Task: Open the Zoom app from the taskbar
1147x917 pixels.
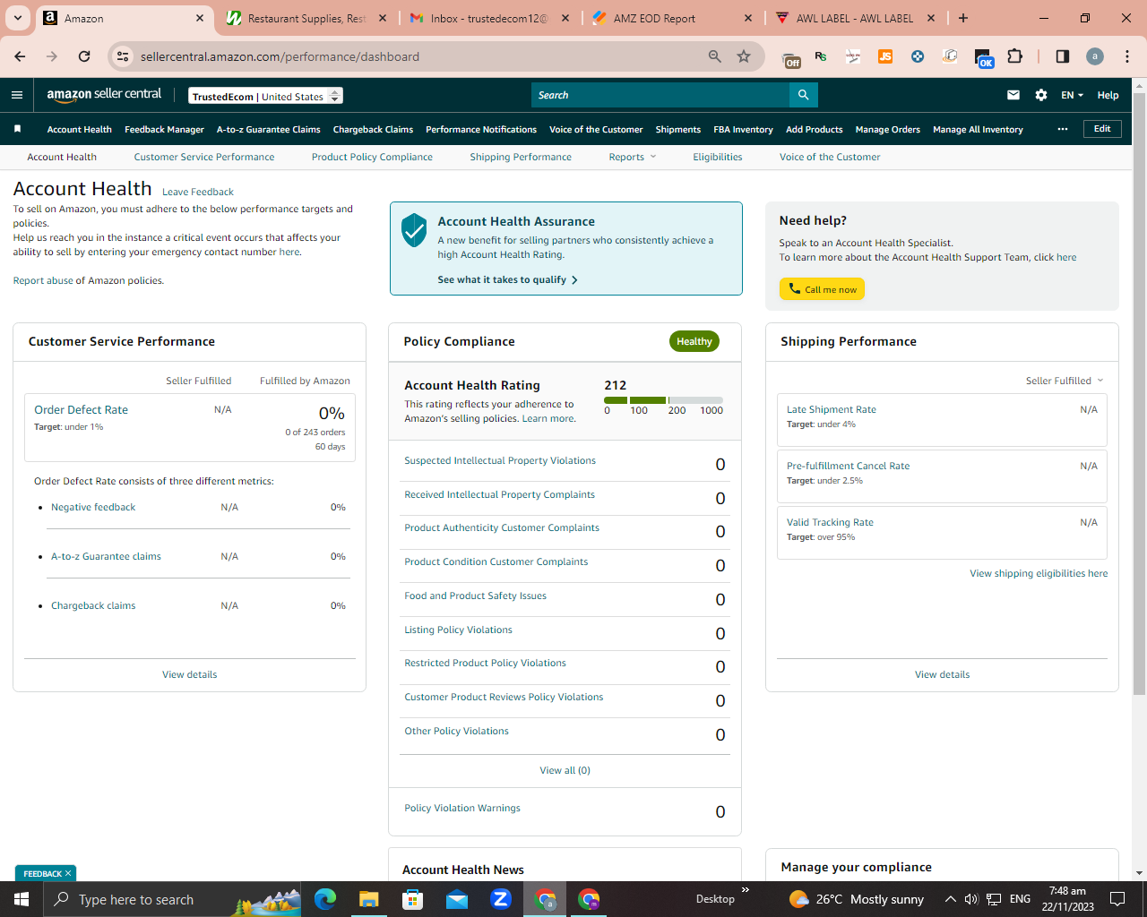Action: point(501,899)
